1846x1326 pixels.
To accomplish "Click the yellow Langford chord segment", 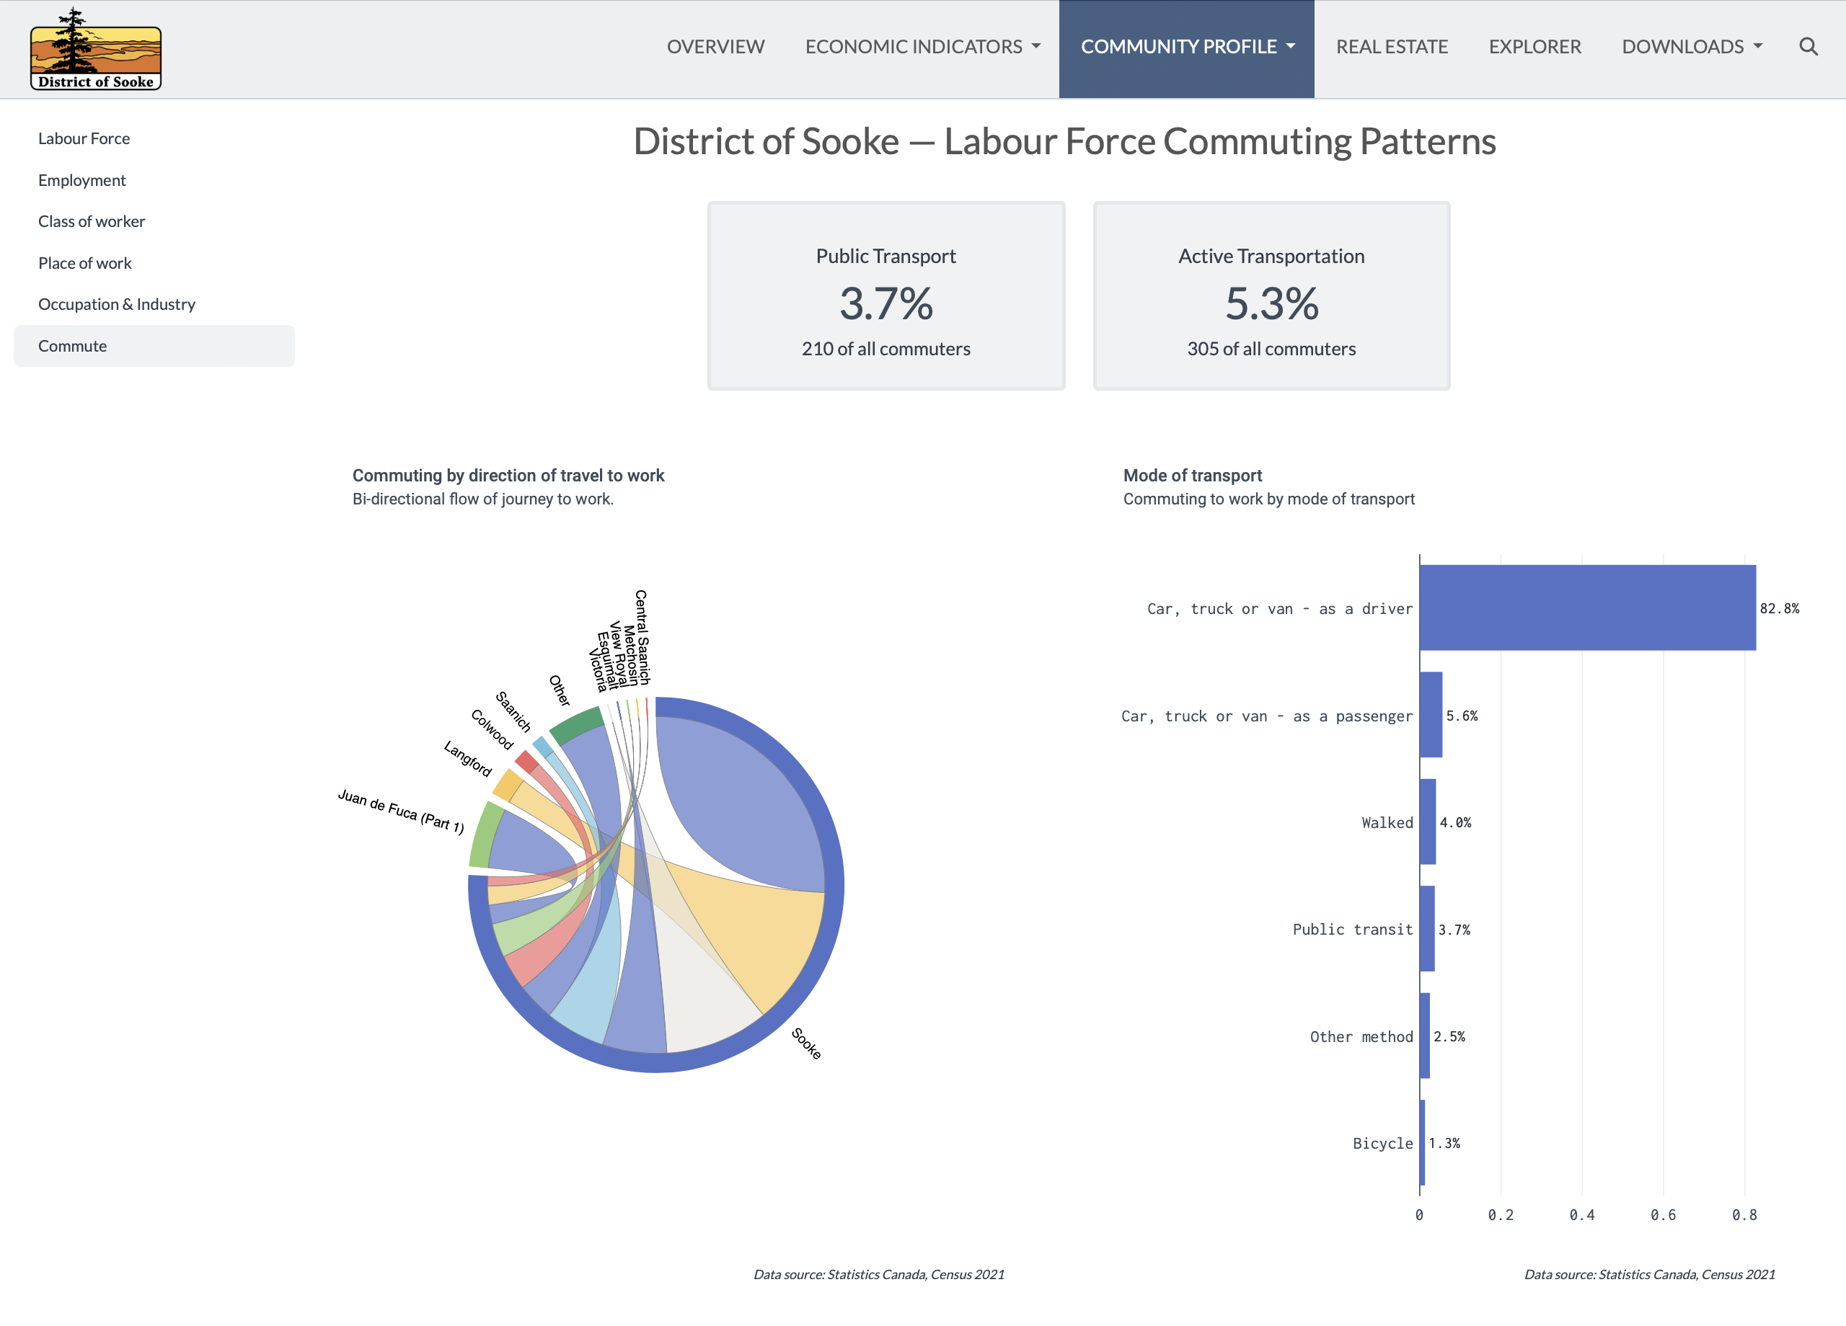I will tap(507, 785).
